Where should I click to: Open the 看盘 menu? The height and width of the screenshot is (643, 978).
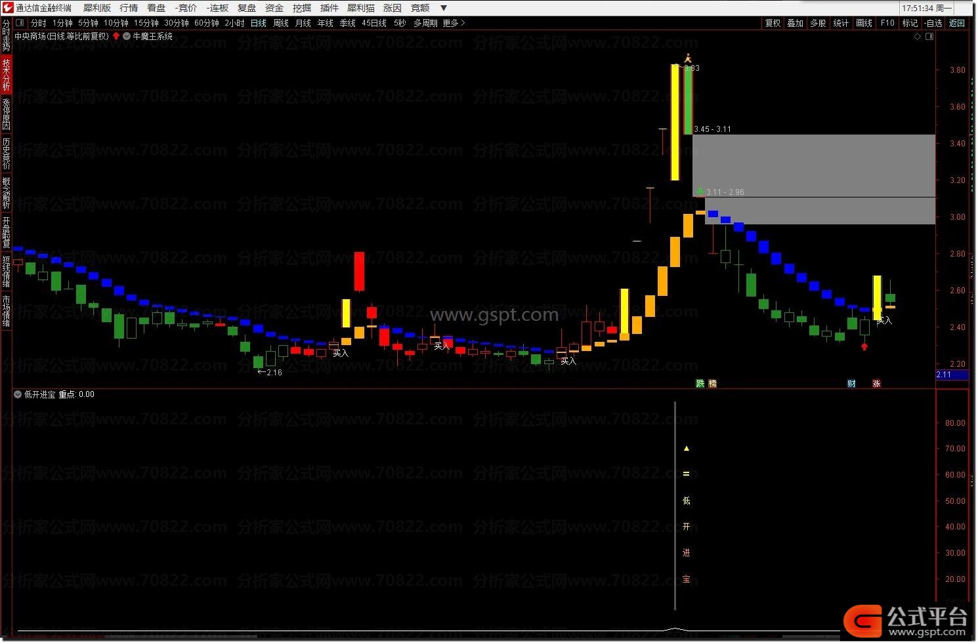(156, 8)
